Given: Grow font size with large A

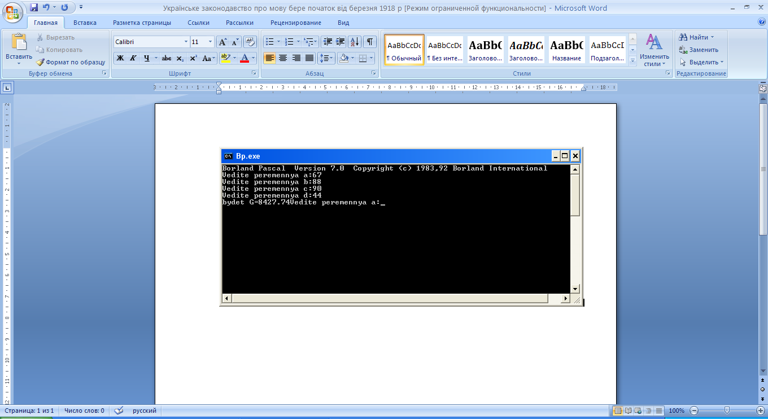Looking at the screenshot, I should [x=223, y=42].
